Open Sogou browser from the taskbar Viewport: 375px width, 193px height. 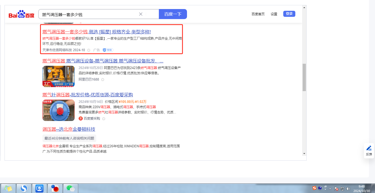[24, 188]
